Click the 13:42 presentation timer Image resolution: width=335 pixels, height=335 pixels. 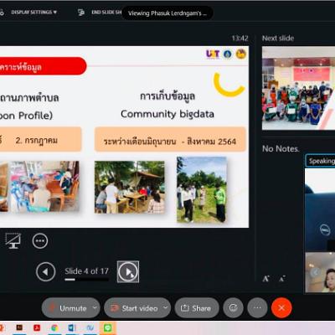[240, 39]
